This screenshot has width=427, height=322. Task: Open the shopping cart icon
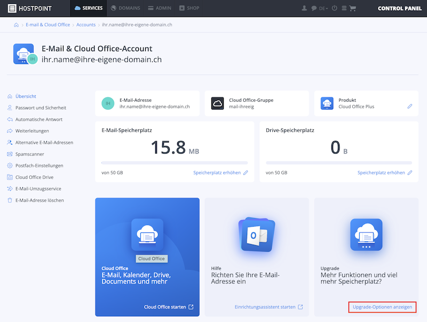(353, 9)
